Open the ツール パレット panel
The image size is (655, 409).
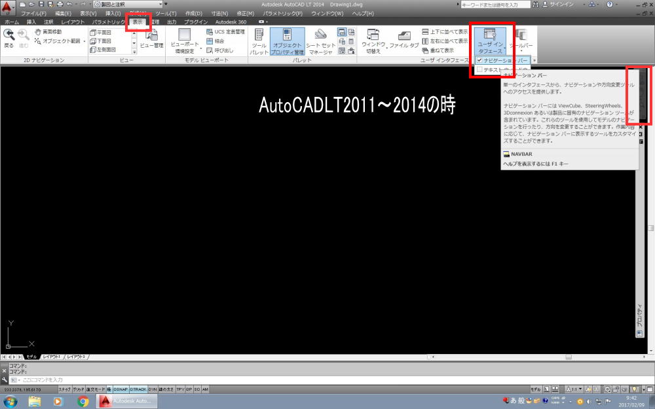click(259, 42)
